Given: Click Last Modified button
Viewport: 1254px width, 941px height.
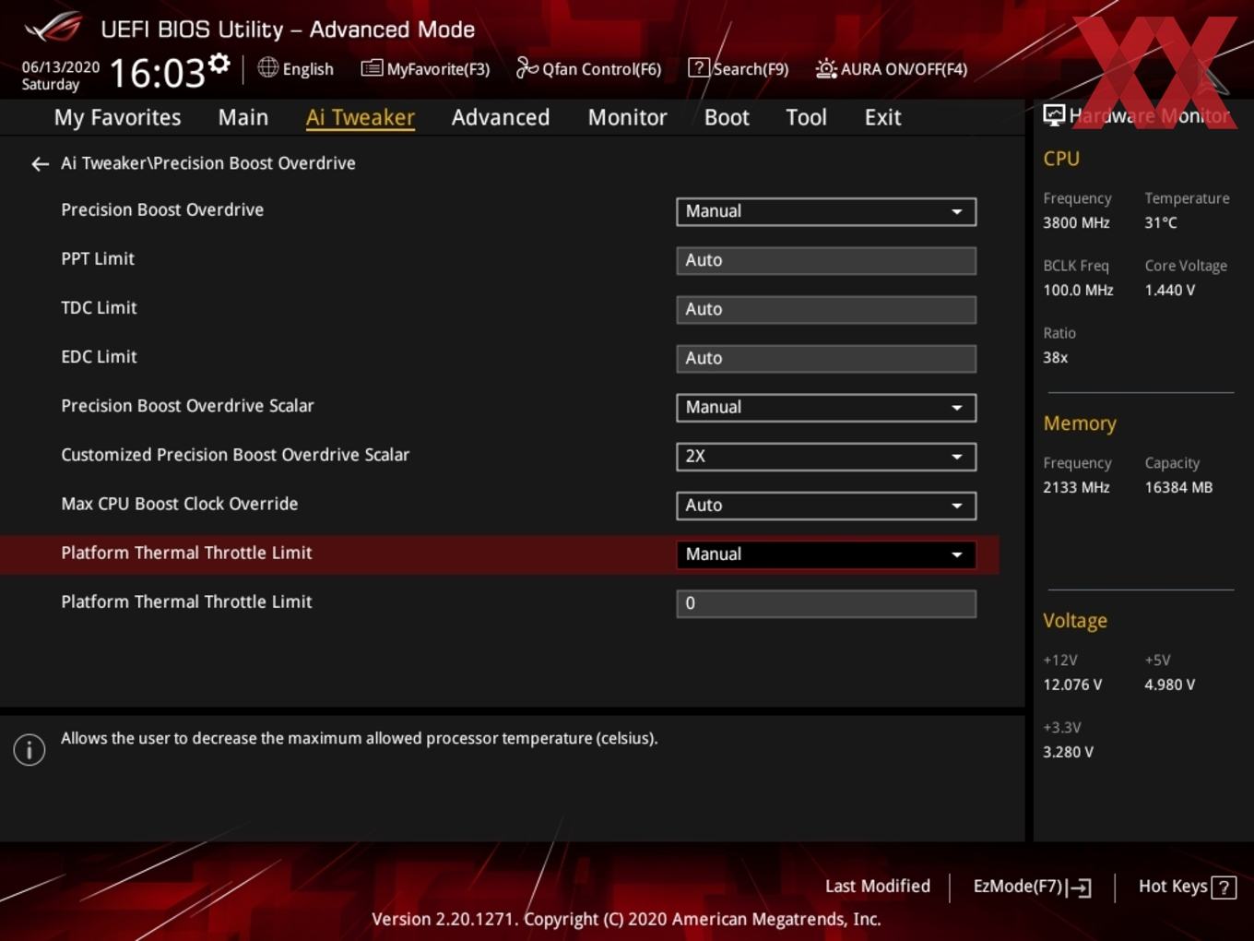Looking at the screenshot, I should [877, 887].
